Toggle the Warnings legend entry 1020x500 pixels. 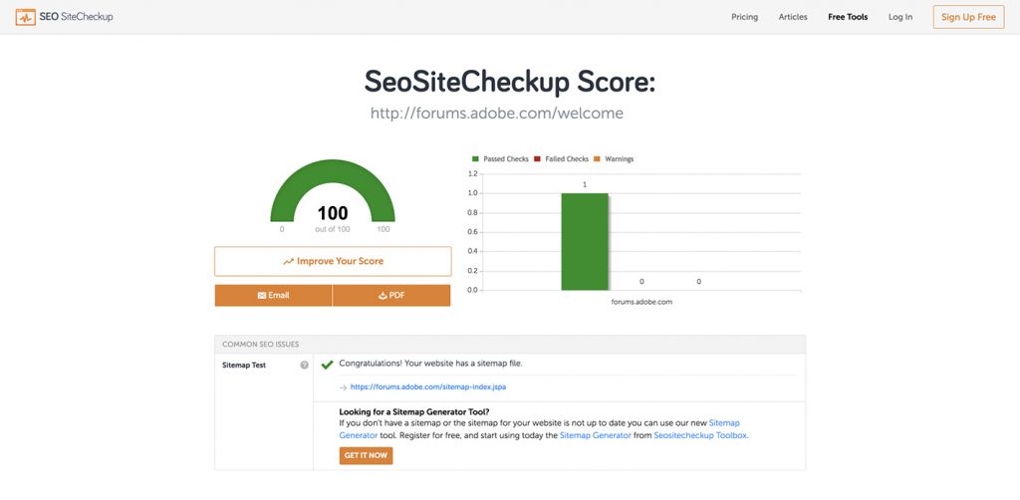[x=613, y=159]
